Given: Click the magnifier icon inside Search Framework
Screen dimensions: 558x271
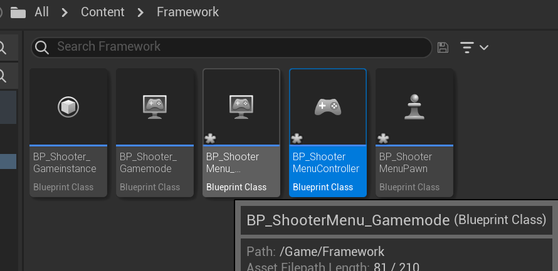Looking at the screenshot, I should click(x=42, y=47).
